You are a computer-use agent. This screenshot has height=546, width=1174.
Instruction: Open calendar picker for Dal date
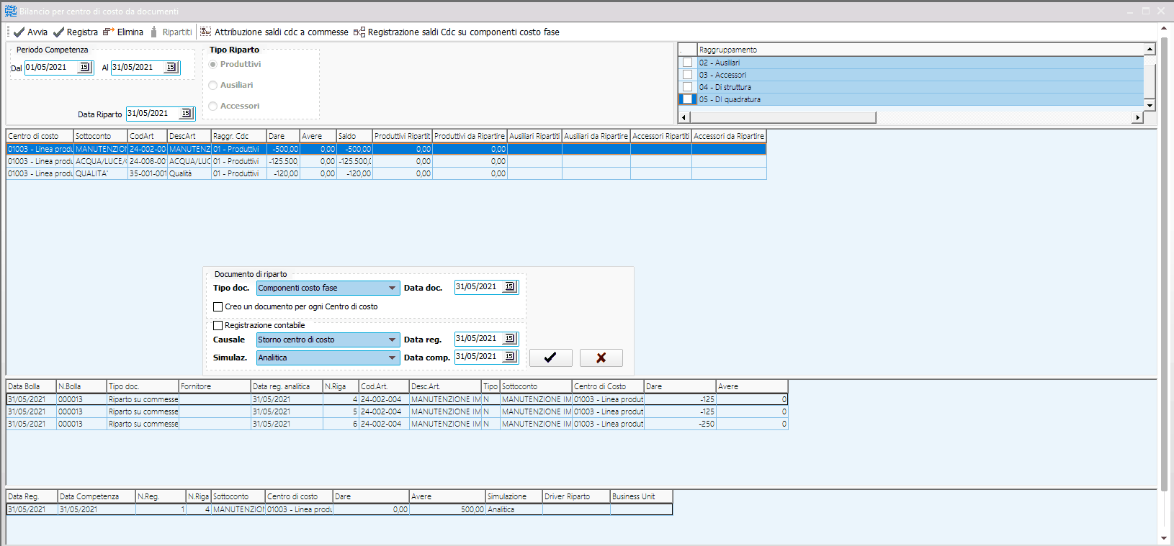tap(85, 67)
